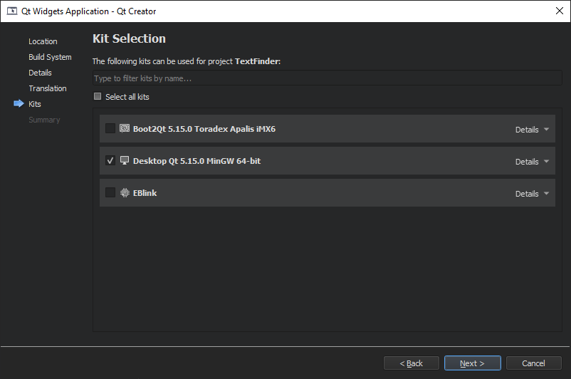Cancel the project wizard
571x379 pixels.
[x=533, y=363]
